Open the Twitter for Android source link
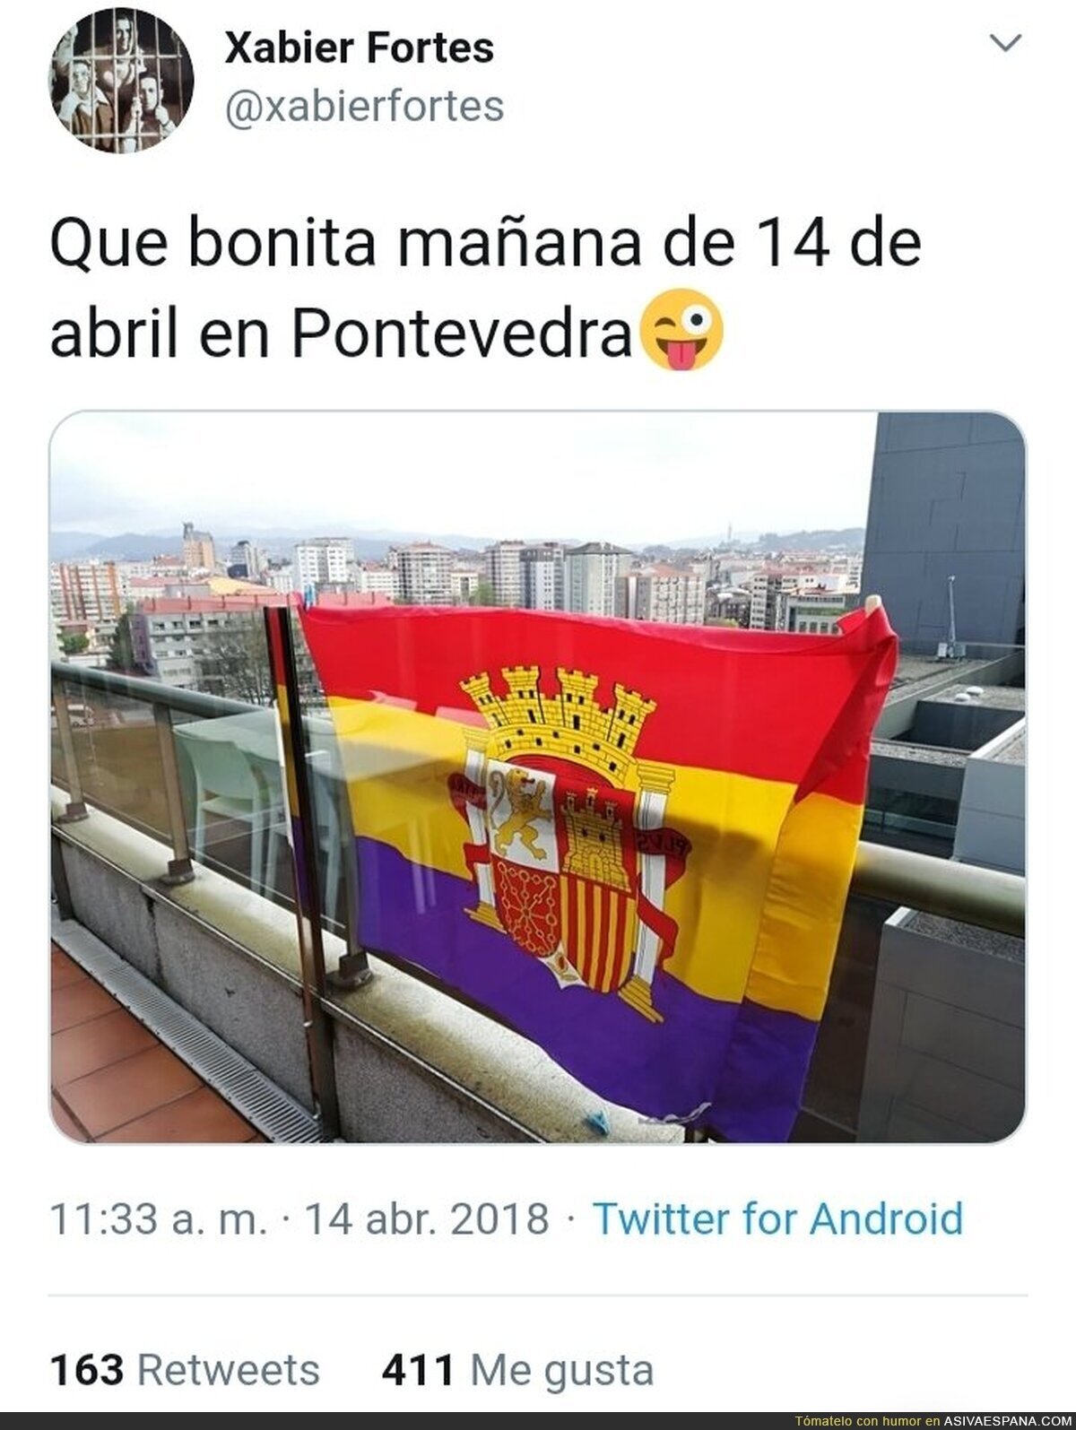This screenshot has height=1430, width=1076. coord(778,1219)
